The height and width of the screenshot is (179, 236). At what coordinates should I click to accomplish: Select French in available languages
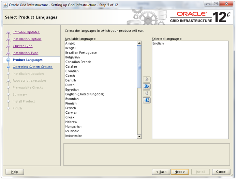[x=101, y=108]
